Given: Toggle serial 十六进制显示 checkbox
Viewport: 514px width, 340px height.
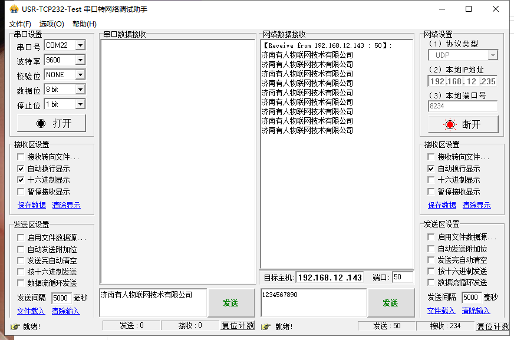Looking at the screenshot, I should click(21, 180).
